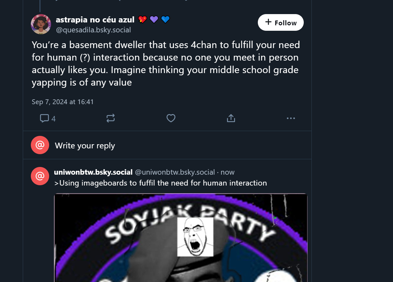This screenshot has width=393, height=282.
Task: Click the Sep 7, 2024 timestamp
Action: pyautogui.click(x=63, y=102)
